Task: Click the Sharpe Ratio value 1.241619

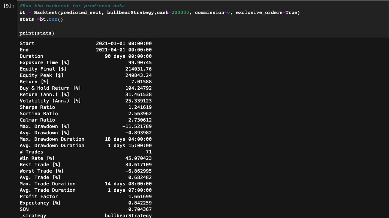Action: click(x=140, y=107)
